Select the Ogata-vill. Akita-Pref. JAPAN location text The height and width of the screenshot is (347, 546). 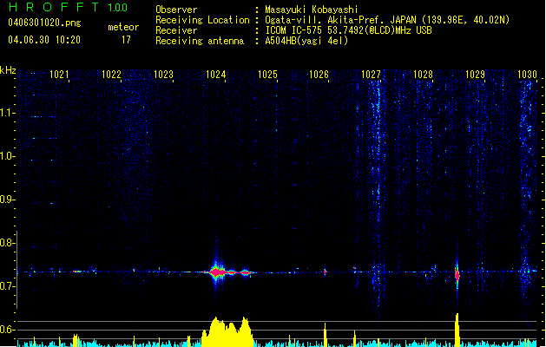pyautogui.click(x=387, y=20)
